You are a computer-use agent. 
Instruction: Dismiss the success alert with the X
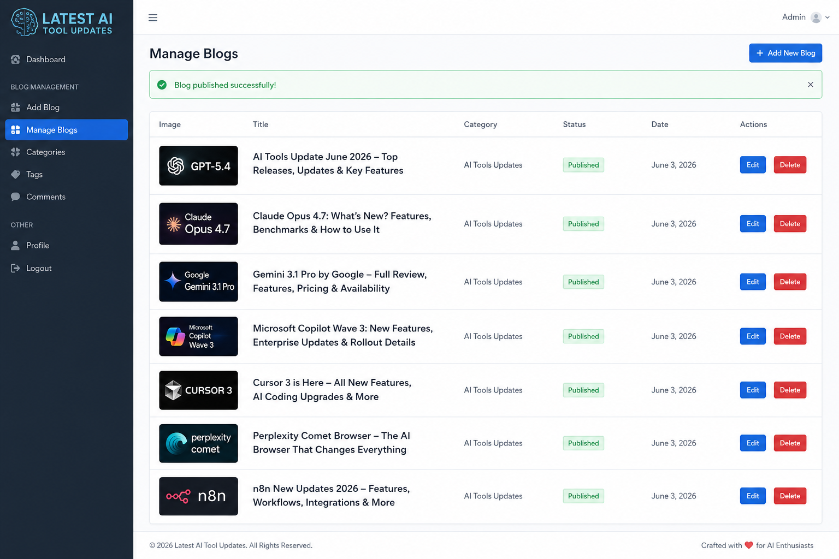pyautogui.click(x=811, y=85)
